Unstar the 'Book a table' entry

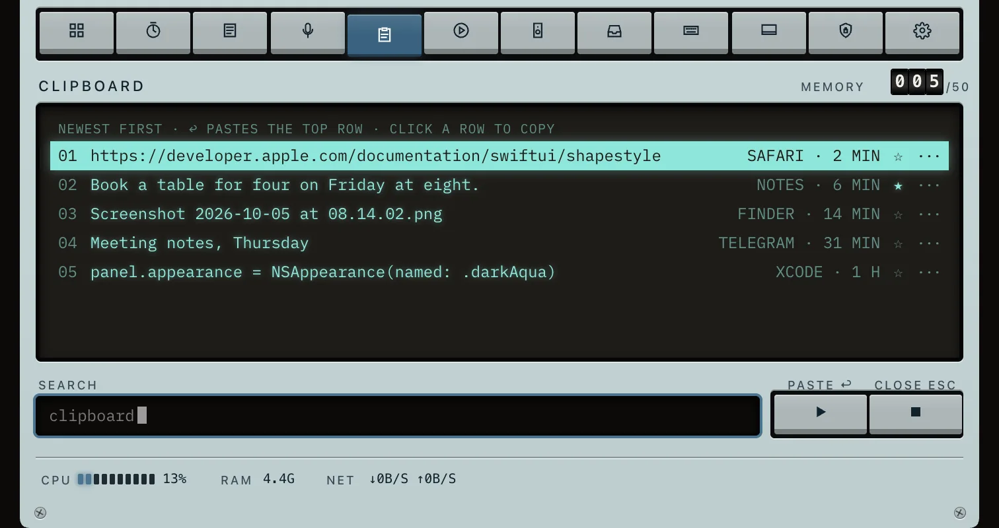(x=898, y=185)
